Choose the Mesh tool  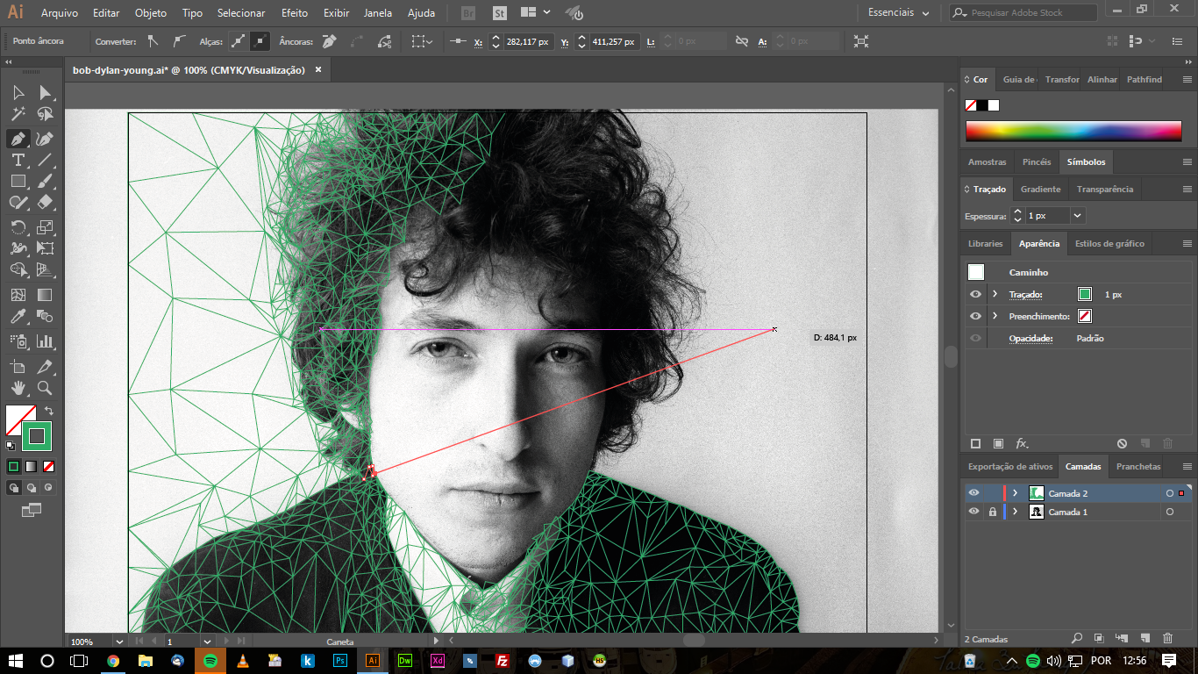coord(18,295)
